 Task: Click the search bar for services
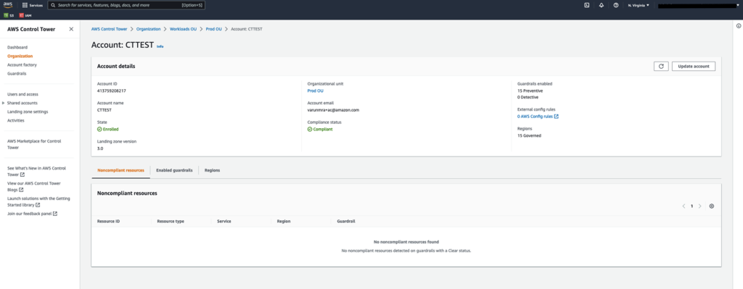(x=126, y=5)
